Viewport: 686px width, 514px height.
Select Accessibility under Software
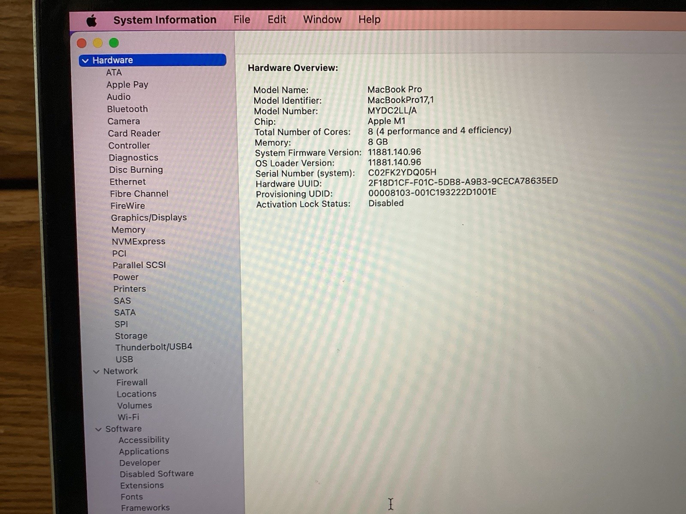144,440
